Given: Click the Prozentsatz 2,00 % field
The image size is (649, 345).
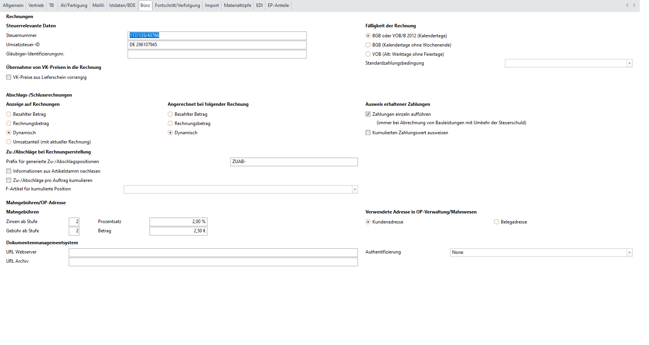Looking at the screenshot, I should (179, 222).
